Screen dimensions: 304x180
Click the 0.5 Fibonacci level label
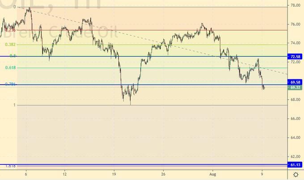[x=13, y=56]
